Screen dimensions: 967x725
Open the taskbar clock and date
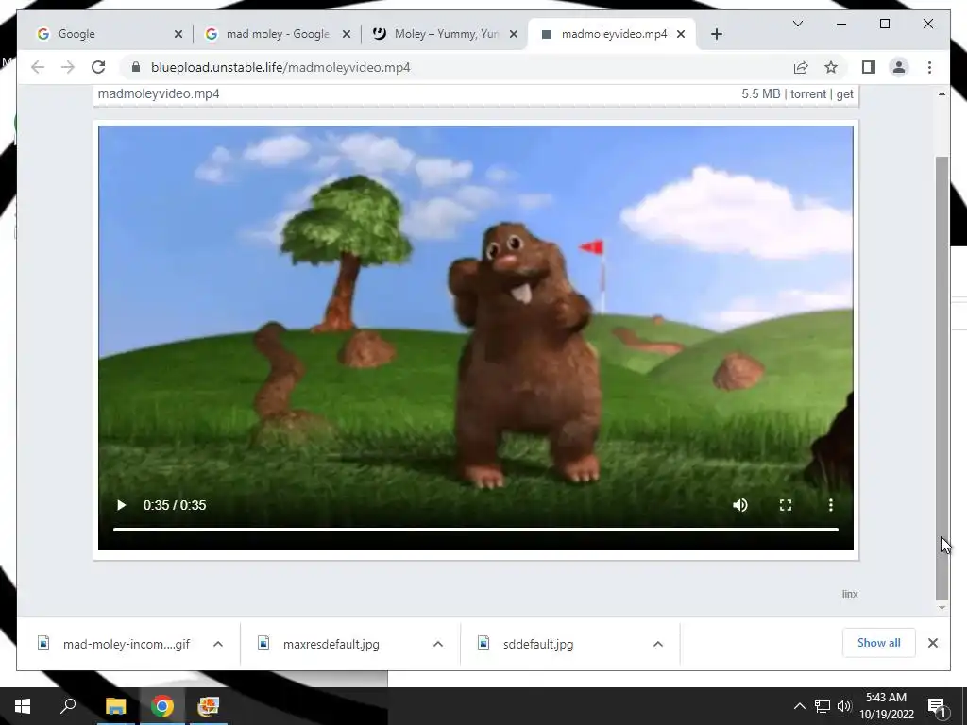(886, 706)
